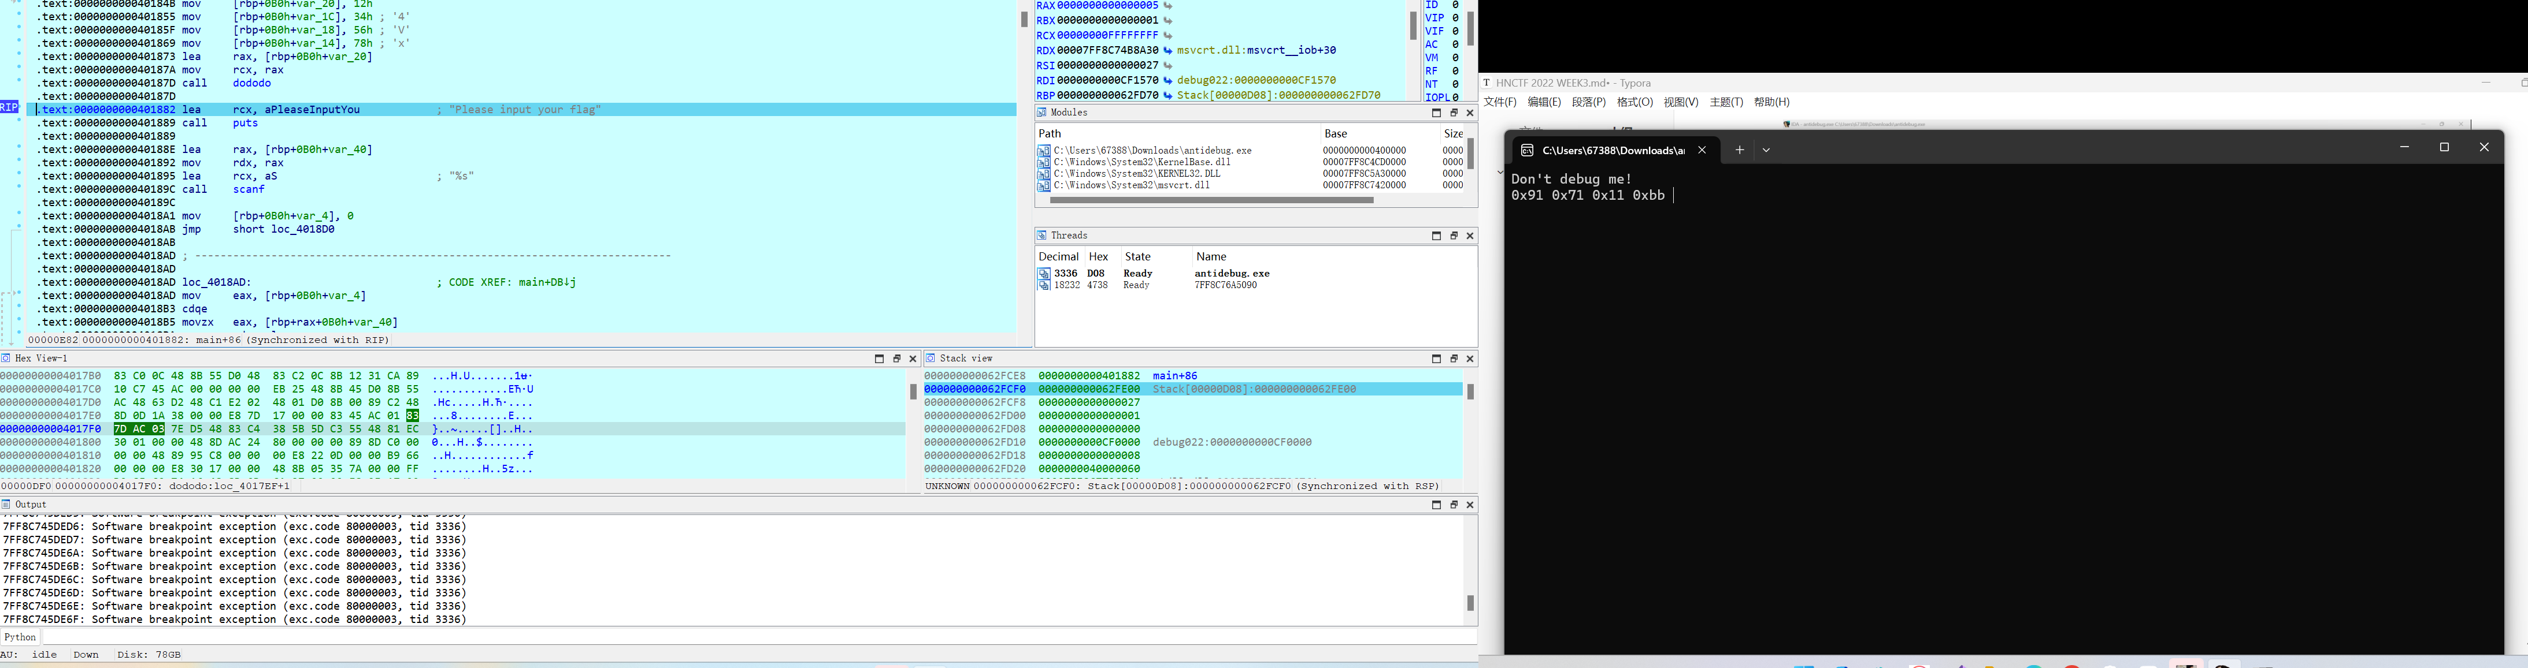Open Typora 段落(P) menu
2528x668 pixels.
(1589, 102)
